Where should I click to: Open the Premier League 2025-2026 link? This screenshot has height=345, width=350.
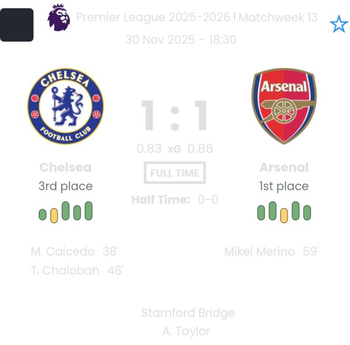(153, 17)
